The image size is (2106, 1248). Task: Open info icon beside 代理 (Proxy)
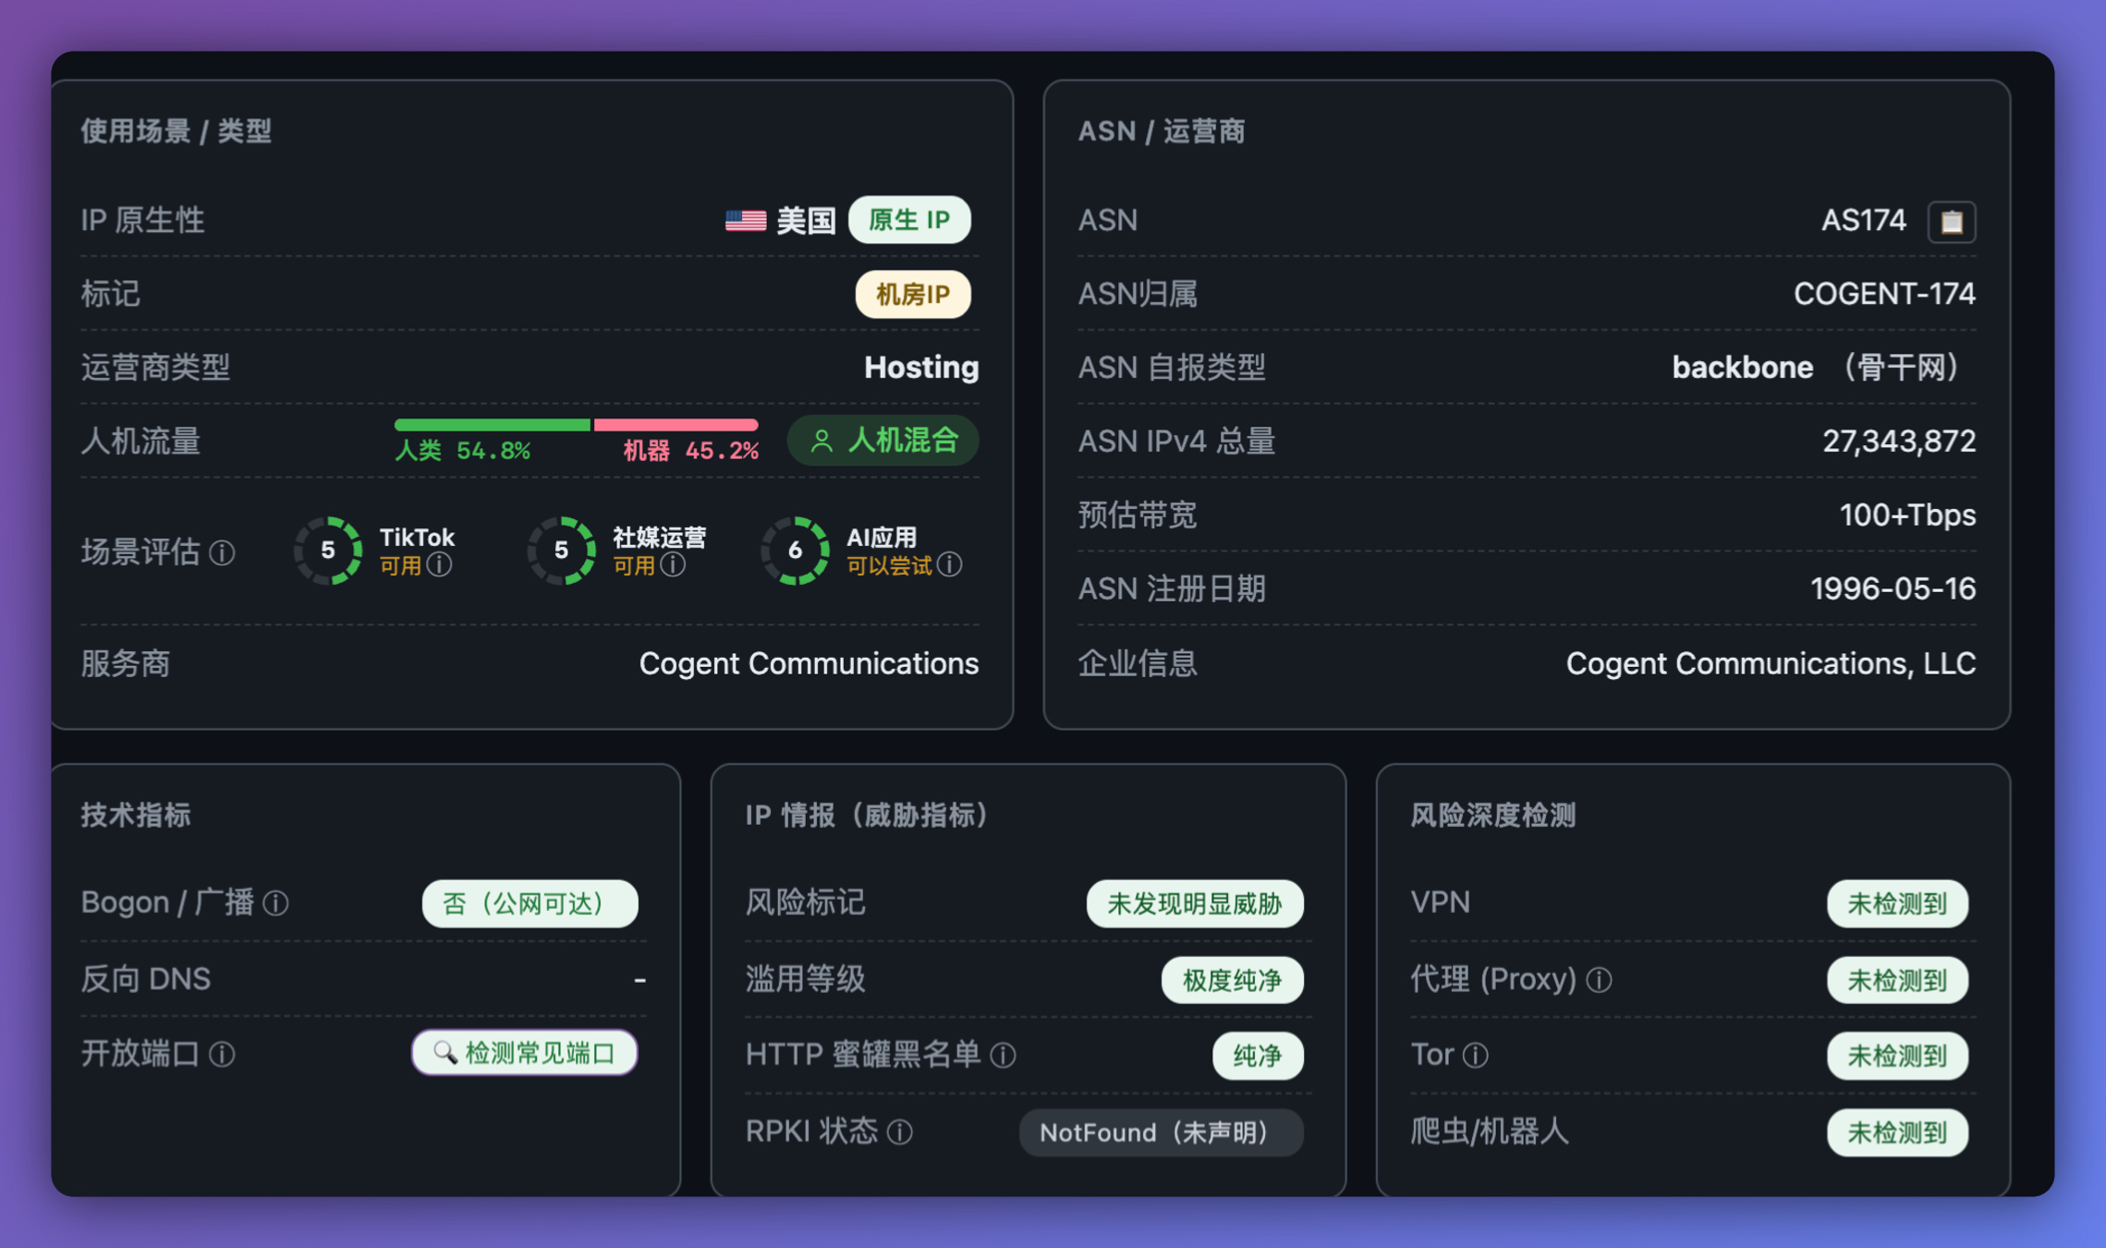[x=1600, y=980]
